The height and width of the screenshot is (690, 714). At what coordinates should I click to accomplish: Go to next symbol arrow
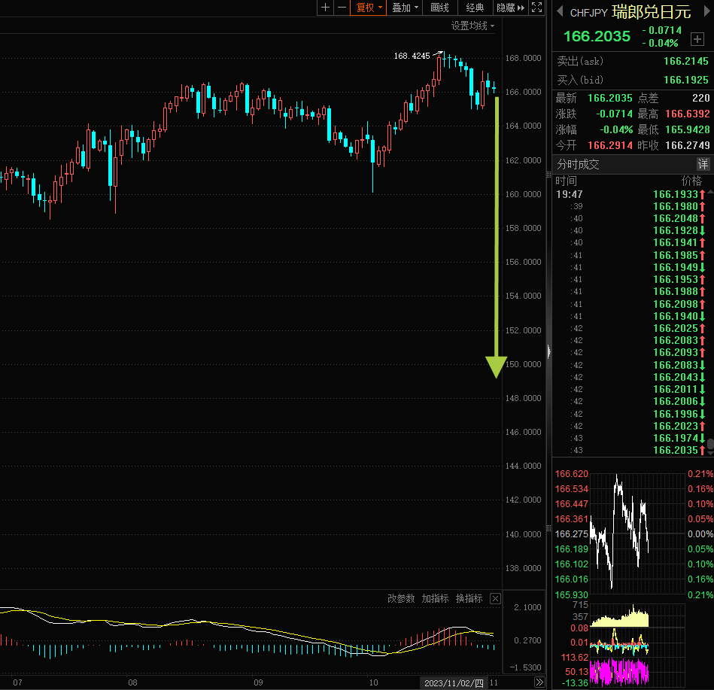click(707, 11)
